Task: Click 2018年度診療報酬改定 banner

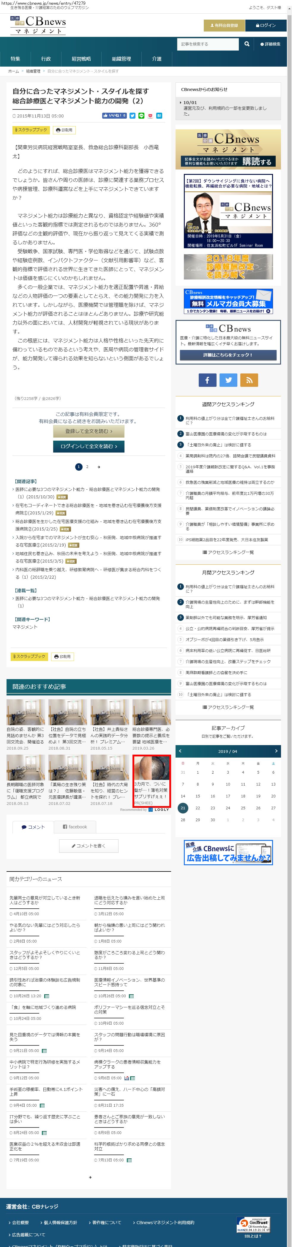Action: [x=228, y=267]
